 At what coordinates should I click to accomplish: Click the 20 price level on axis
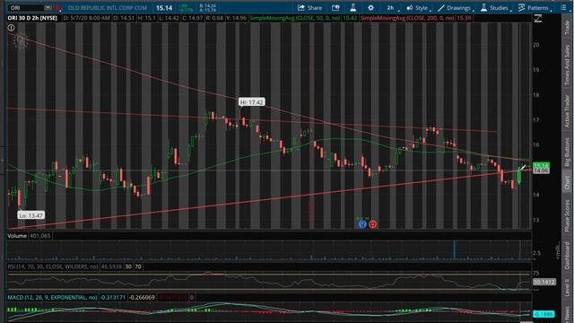pos(536,45)
